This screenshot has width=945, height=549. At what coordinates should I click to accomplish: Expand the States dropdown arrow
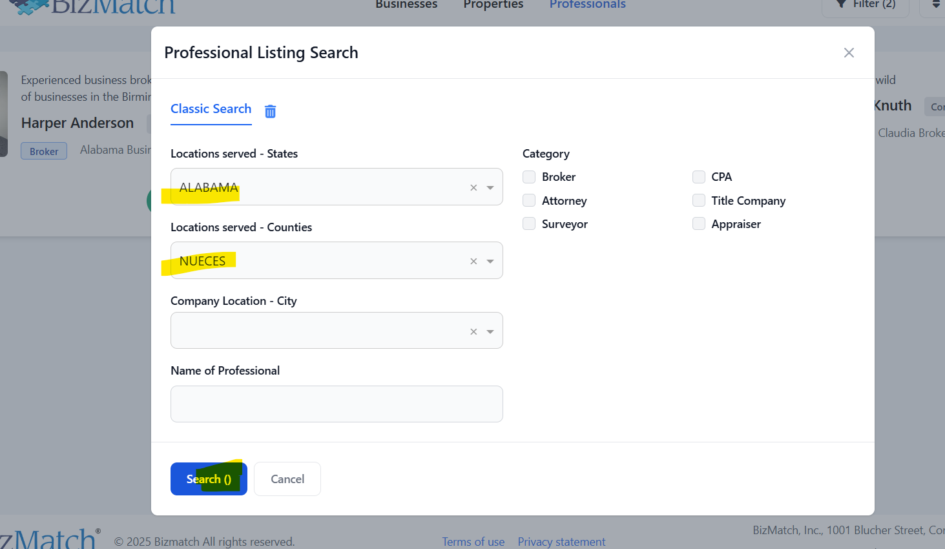pos(490,187)
